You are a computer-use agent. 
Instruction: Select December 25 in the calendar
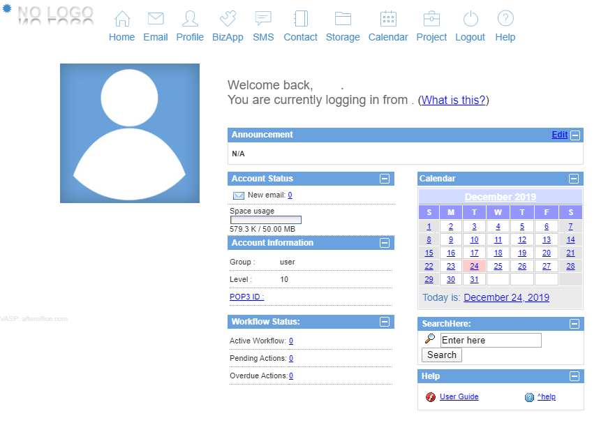click(498, 266)
